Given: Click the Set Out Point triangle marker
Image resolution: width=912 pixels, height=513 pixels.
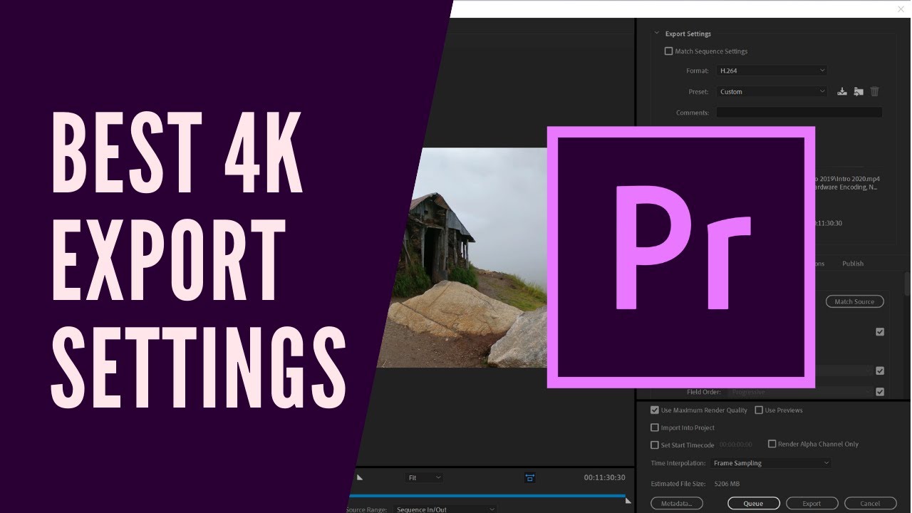Looking at the screenshot, I should pyautogui.click(x=628, y=501).
